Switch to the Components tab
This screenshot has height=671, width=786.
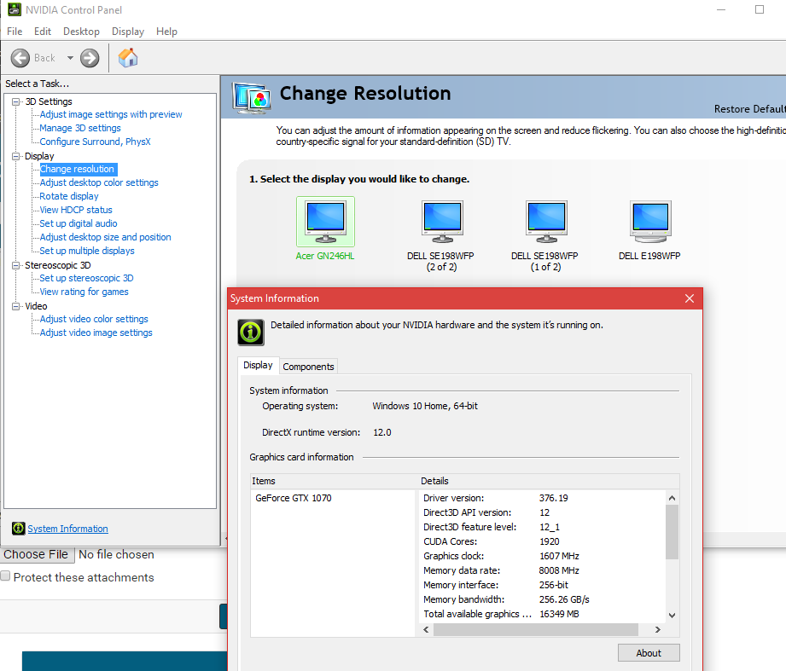308,367
